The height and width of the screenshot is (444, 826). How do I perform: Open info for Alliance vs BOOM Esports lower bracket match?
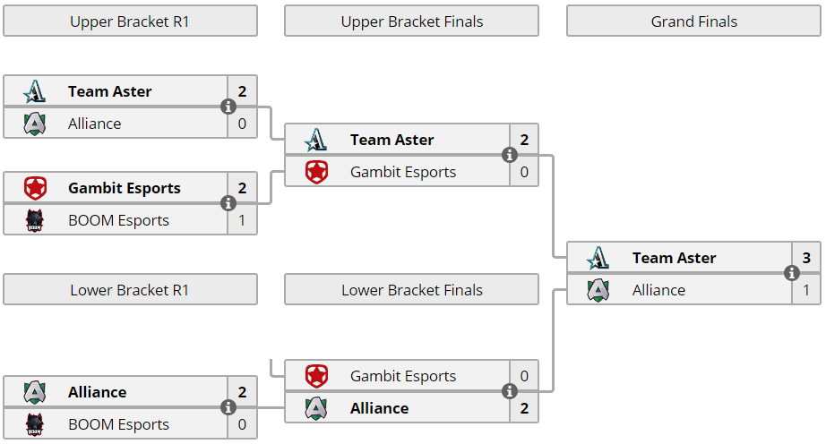click(228, 407)
